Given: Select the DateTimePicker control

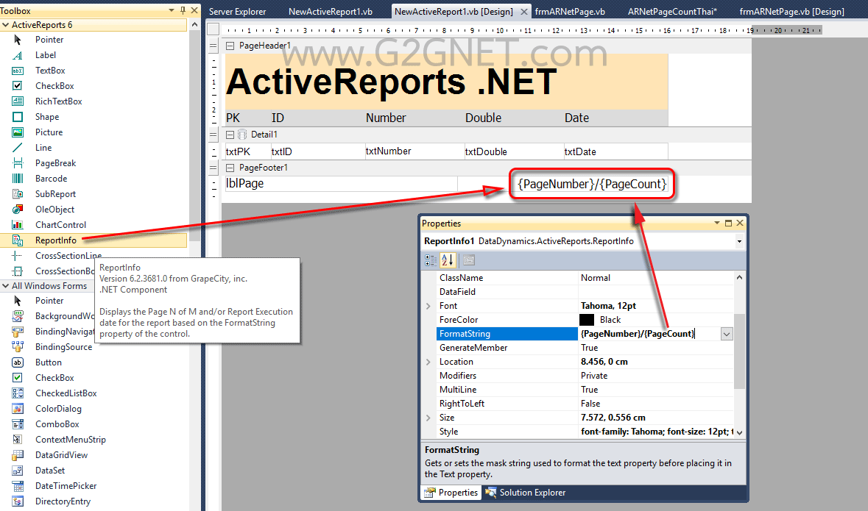Looking at the screenshot, I should (x=66, y=487).
